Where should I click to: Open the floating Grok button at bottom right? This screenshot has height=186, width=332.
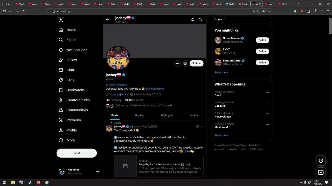coord(321,161)
